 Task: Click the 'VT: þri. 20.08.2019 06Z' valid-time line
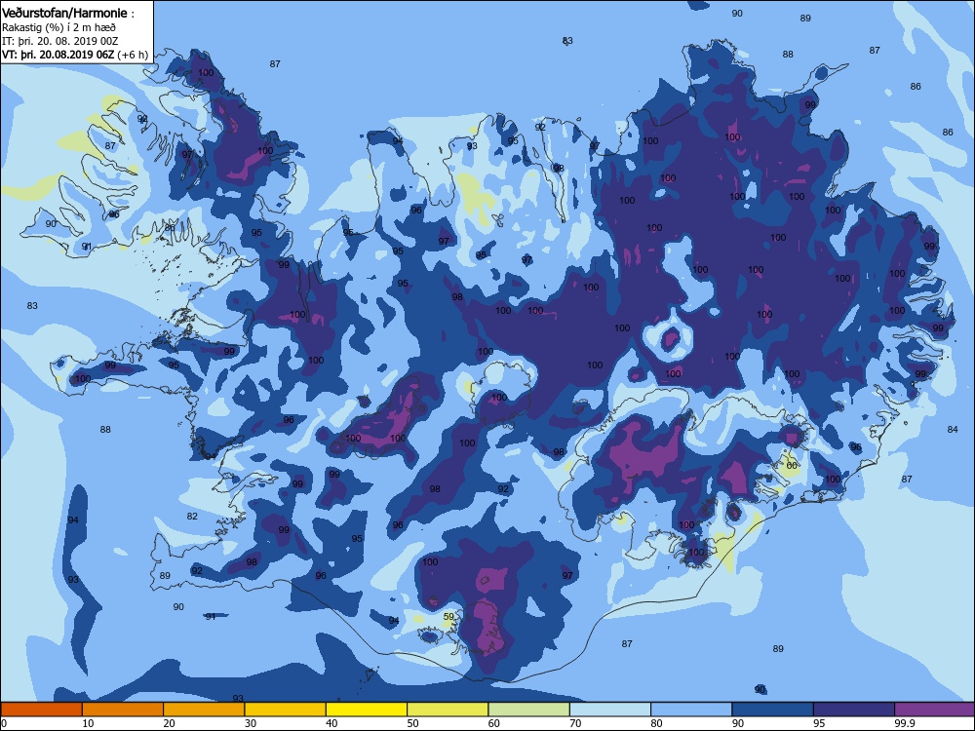[58, 54]
